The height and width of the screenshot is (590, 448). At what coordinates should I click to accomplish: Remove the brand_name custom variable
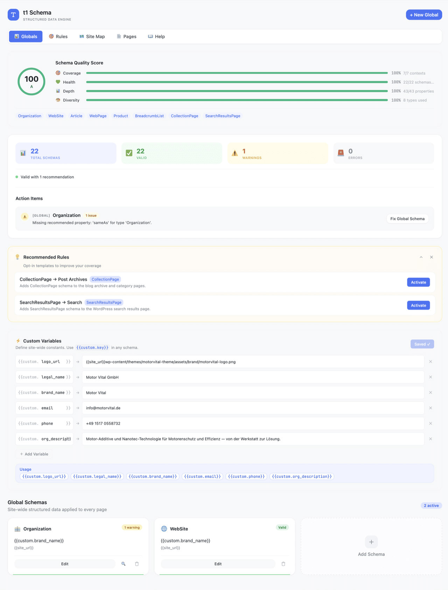(x=430, y=392)
